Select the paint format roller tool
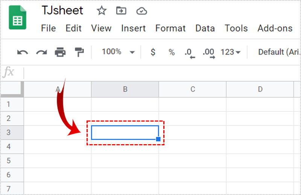Image resolution: width=301 pixels, height=195 pixels. (79, 52)
